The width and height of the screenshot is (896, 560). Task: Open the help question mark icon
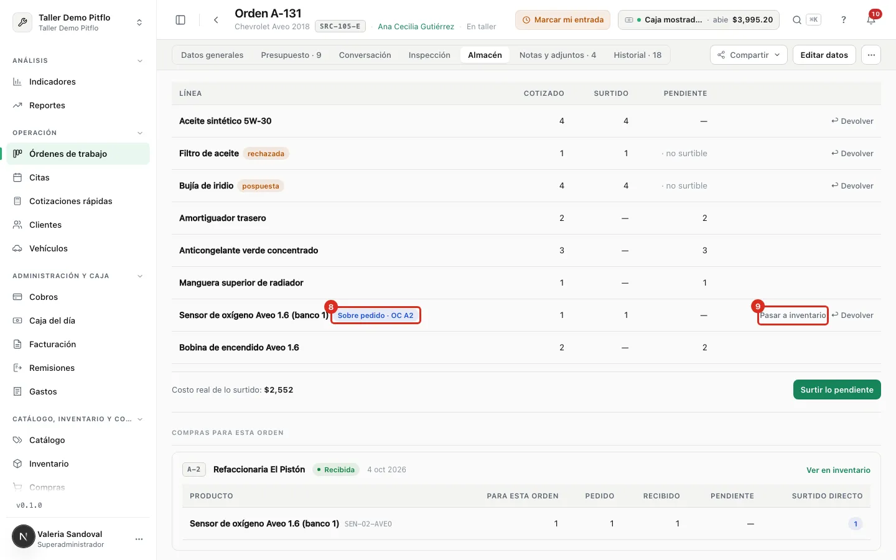click(844, 20)
